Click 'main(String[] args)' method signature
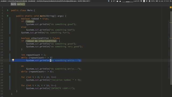Screen dimensions: 172x97 pyautogui.click(x=52, y=16)
